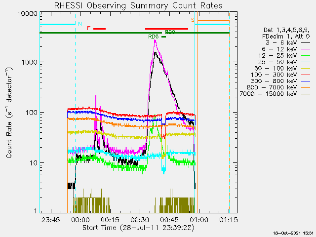This screenshot has height=237, width=316.
Task: Click blue legend line for 300 - 800 keV
Action: pos(306,81)
